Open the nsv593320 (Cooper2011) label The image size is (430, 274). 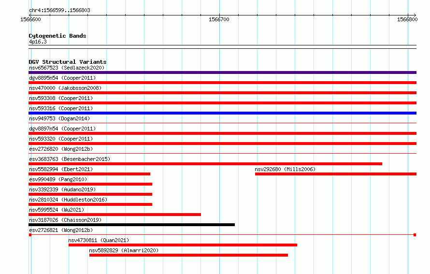(61, 139)
